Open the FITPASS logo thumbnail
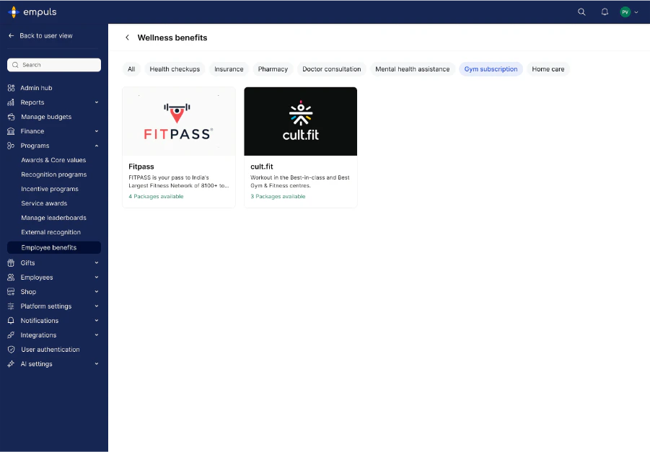 [x=179, y=121]
